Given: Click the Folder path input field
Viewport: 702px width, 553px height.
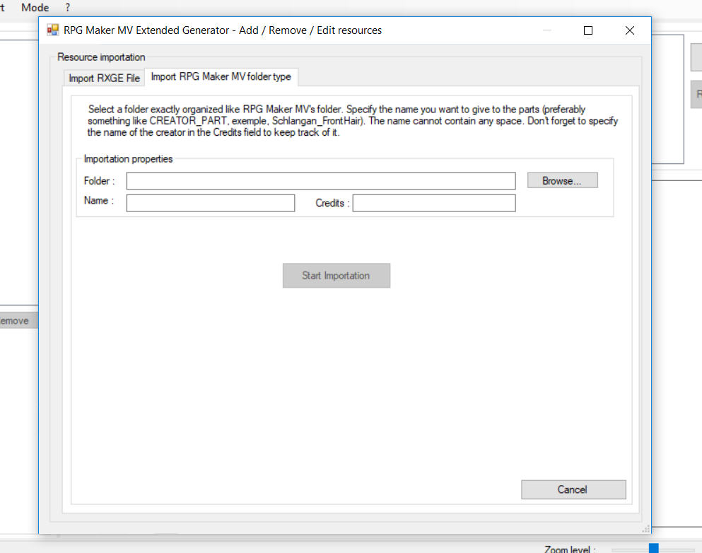Looking at the screenshot, I should [320, 181].
